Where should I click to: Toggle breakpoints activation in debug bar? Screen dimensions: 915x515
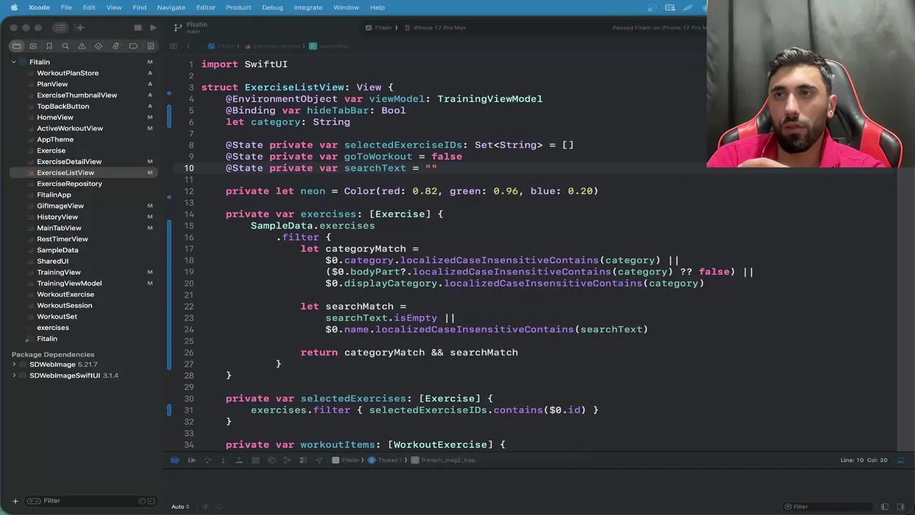click(x=175, y=461)
